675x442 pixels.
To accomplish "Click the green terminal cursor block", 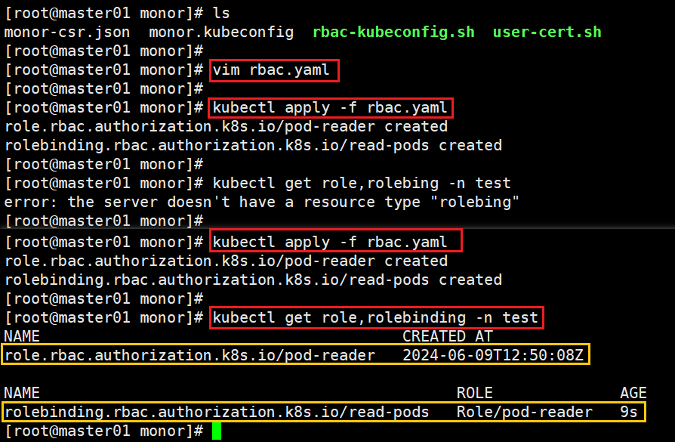I will (217, 431).
